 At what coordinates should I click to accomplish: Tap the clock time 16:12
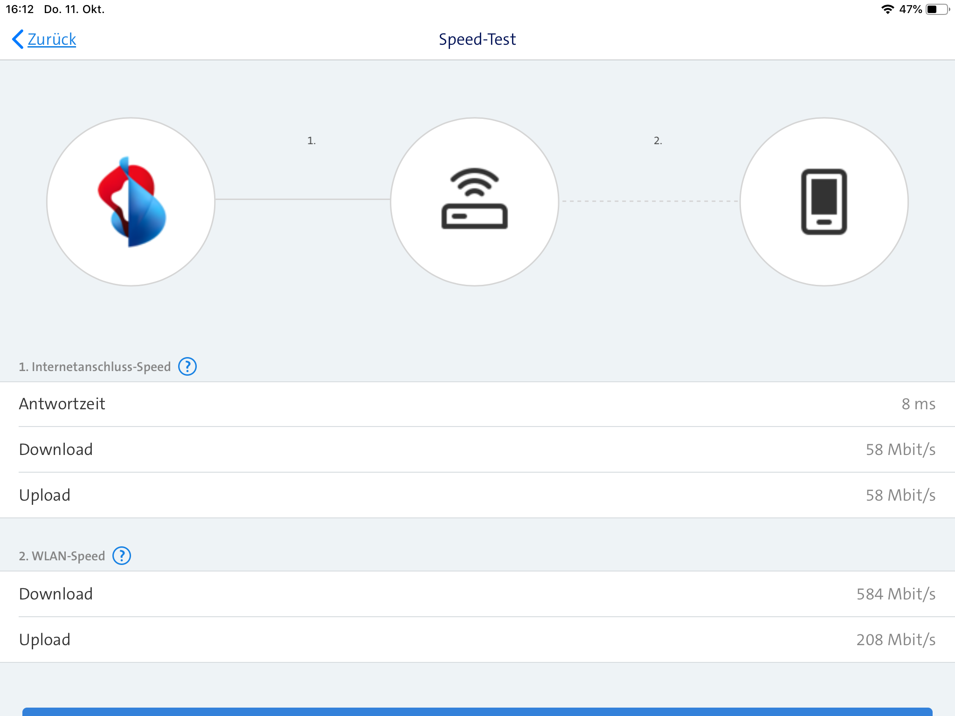pyautogui.click(x=20, y=9)
